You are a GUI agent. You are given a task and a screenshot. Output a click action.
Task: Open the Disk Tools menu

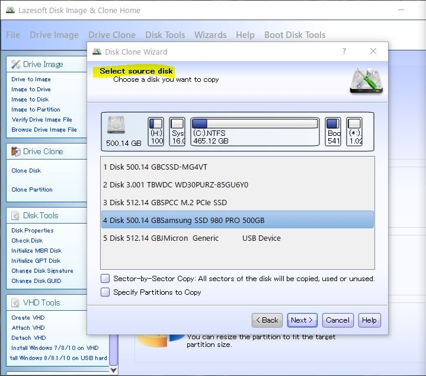click(165, 35)
